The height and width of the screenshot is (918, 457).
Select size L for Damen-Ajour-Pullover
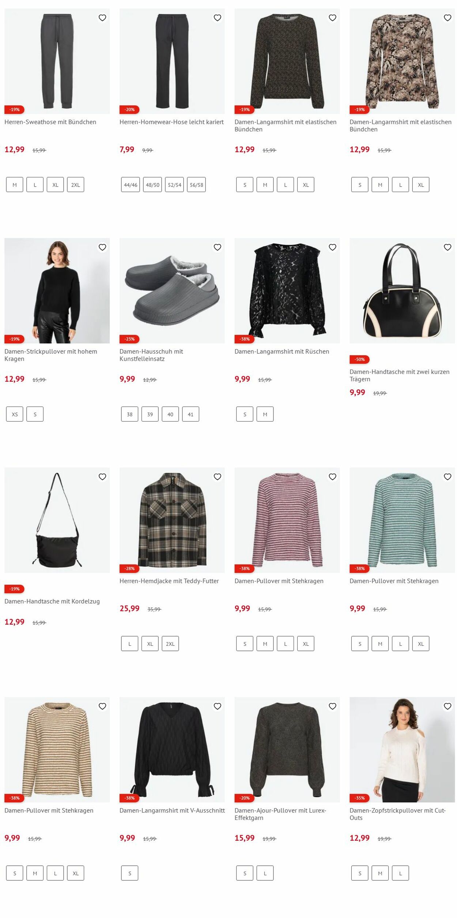(x=265, y=873)
